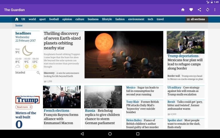
Task: Open the Reichstag replica photo
Action: tap(103, 97)
